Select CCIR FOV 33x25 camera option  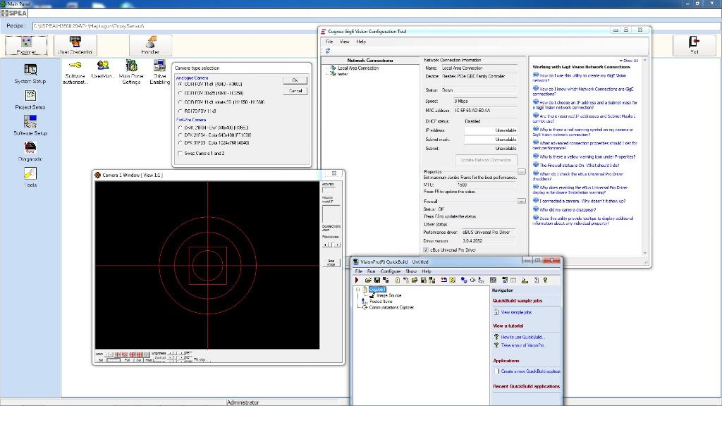(x=180, y=94)
